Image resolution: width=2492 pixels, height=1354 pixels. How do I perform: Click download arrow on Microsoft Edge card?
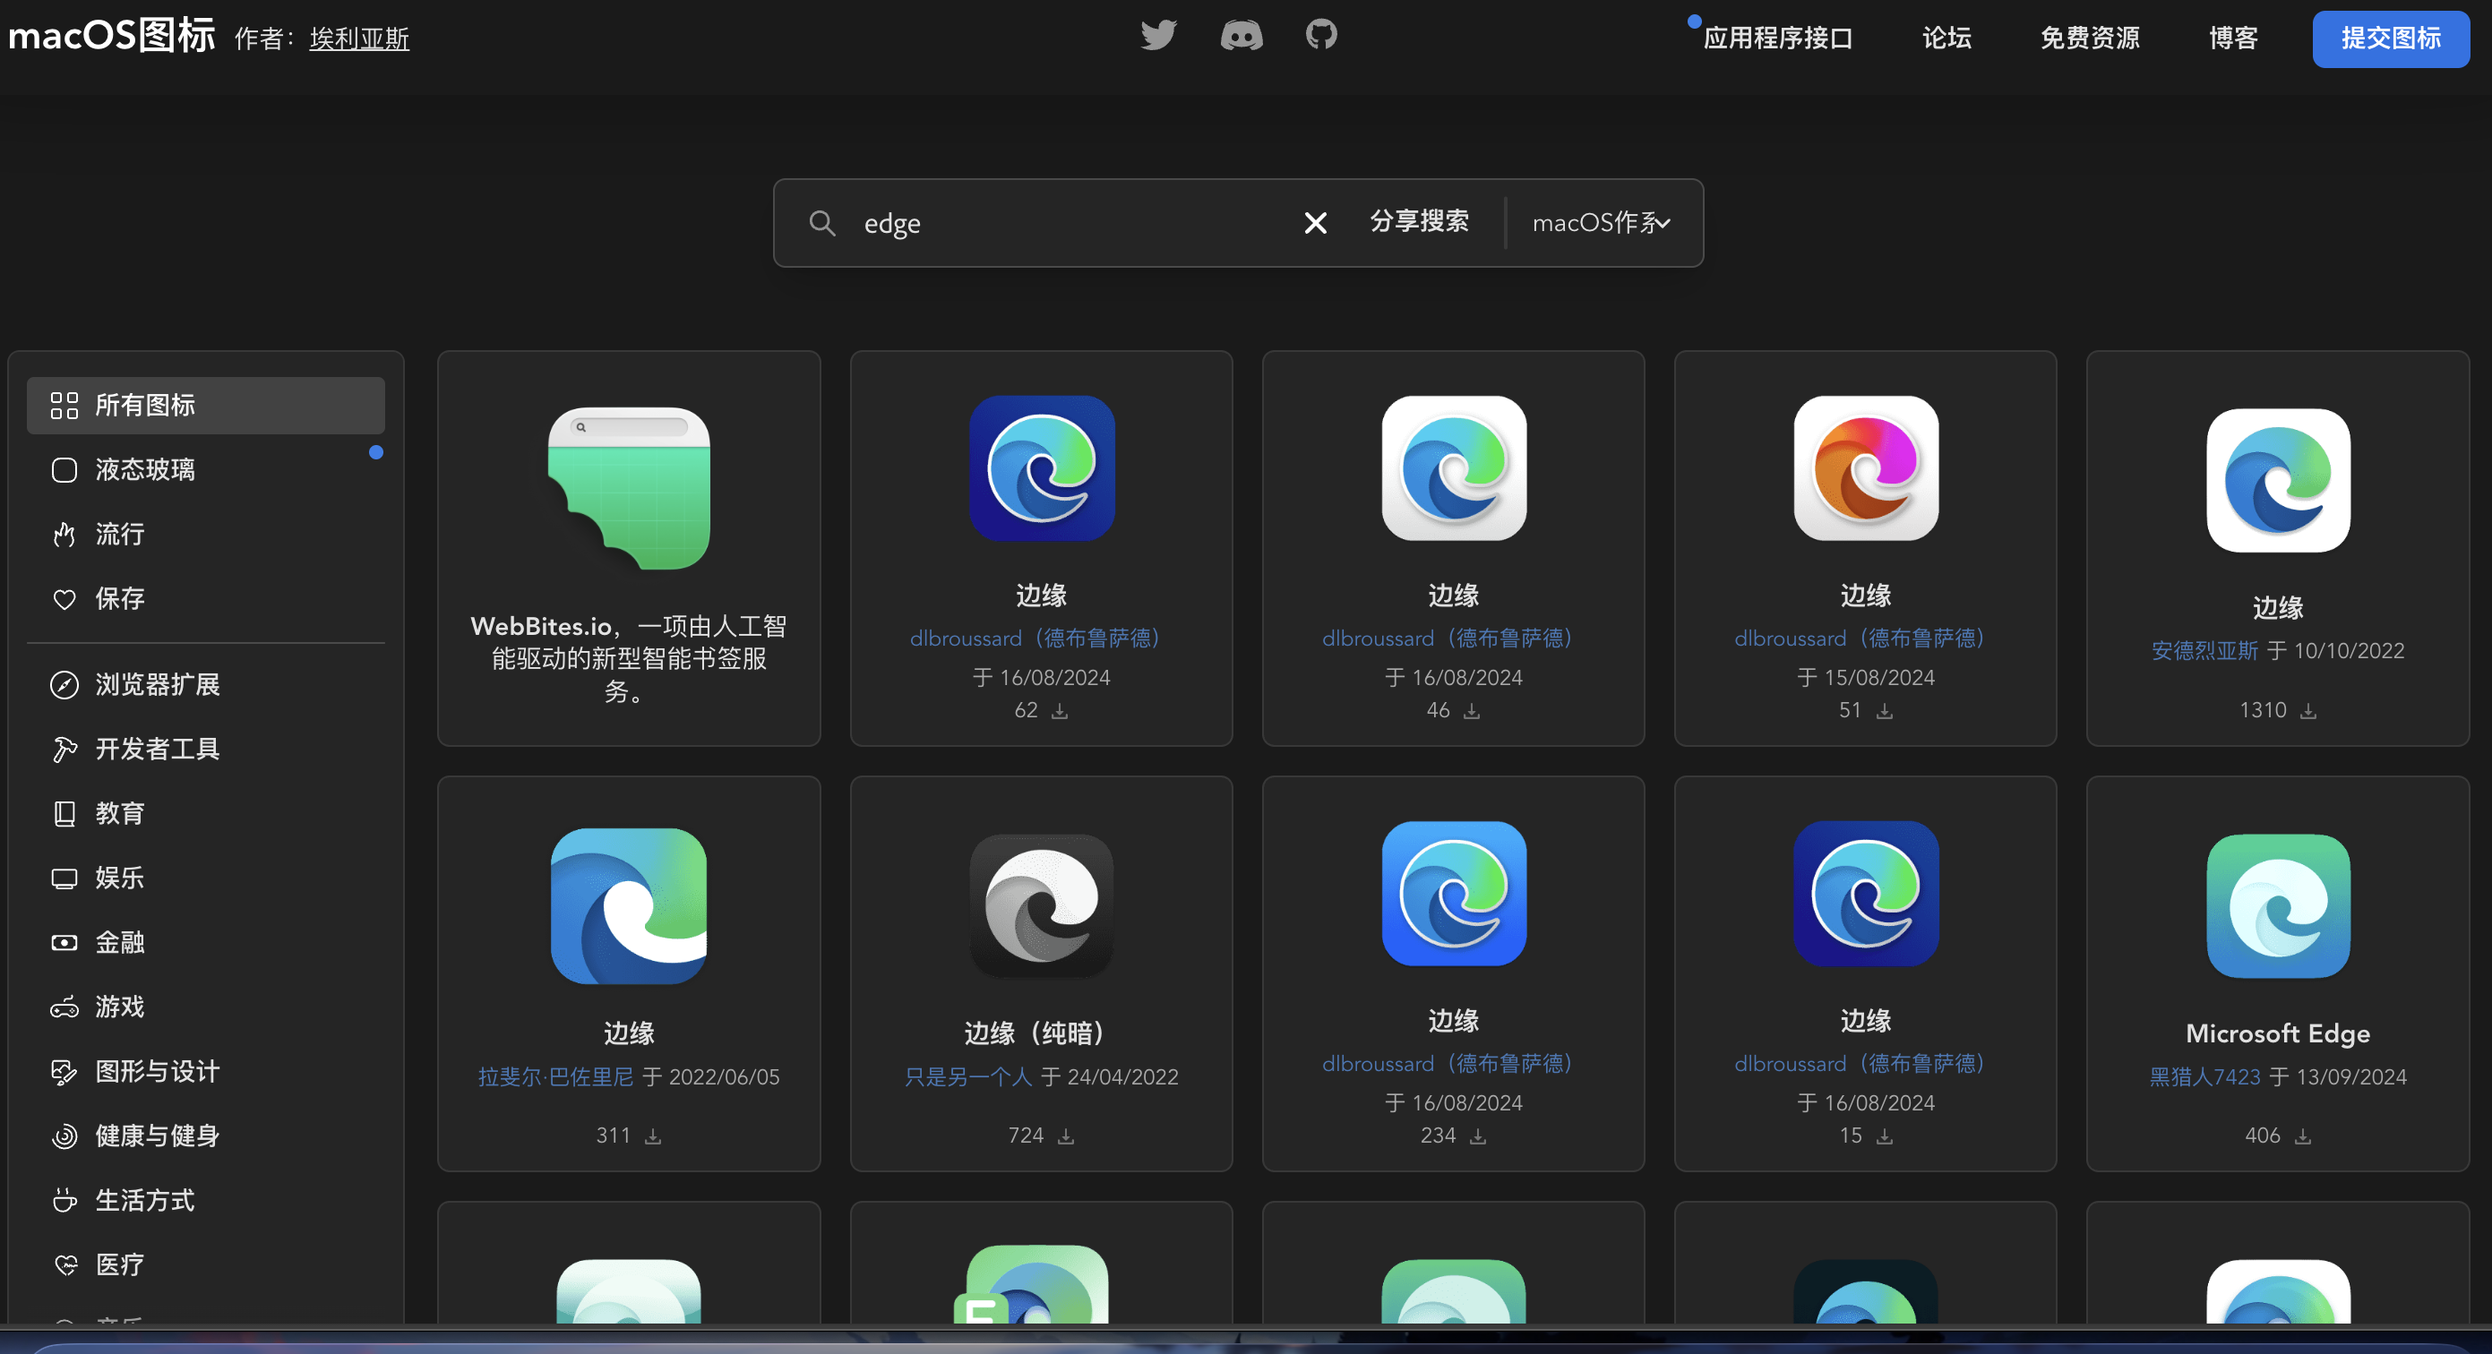2303,1136
